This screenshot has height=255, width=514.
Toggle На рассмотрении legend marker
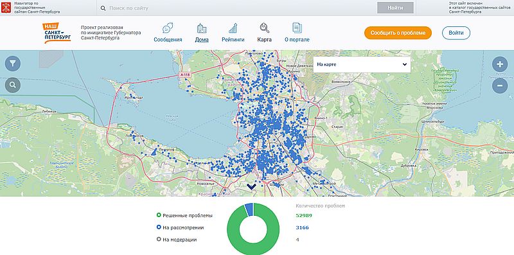(x=159, y=227)
